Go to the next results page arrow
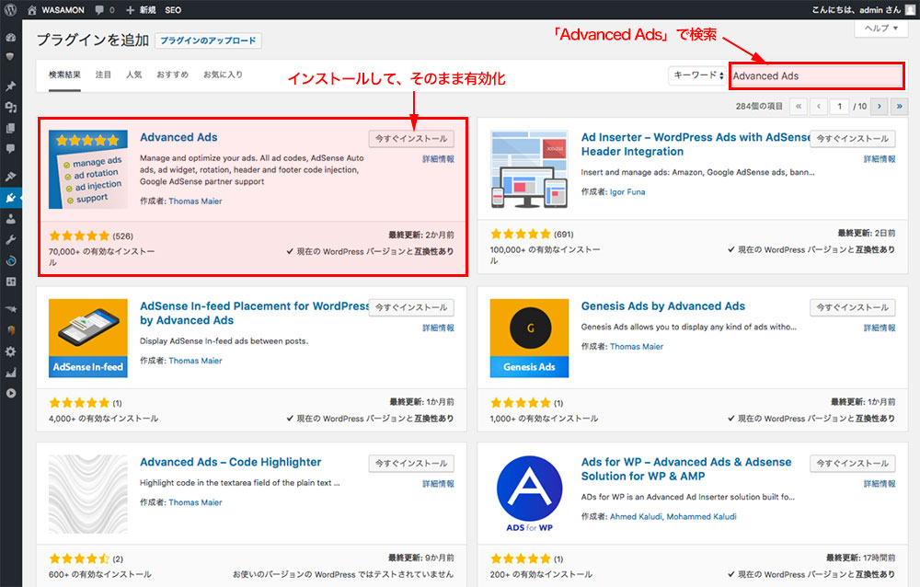This screenshot has width=920, height=587. [879, 106]
